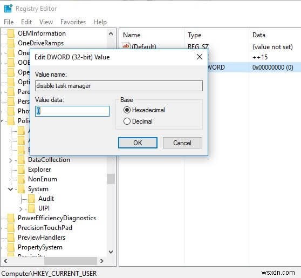Screen dimensions: 301x278
Task: Click the tree scroll down arrow
Action: pos(111,252)
